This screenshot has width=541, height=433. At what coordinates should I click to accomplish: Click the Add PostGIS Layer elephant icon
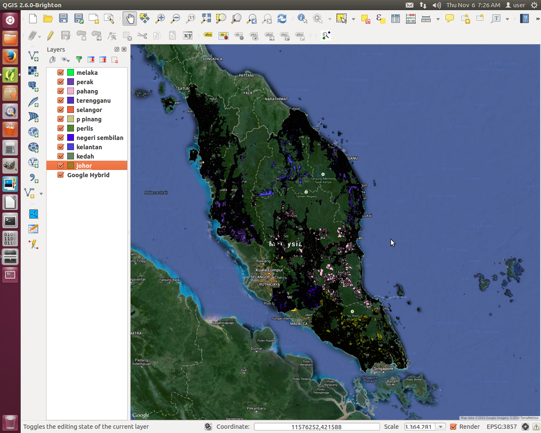point(33,86)
